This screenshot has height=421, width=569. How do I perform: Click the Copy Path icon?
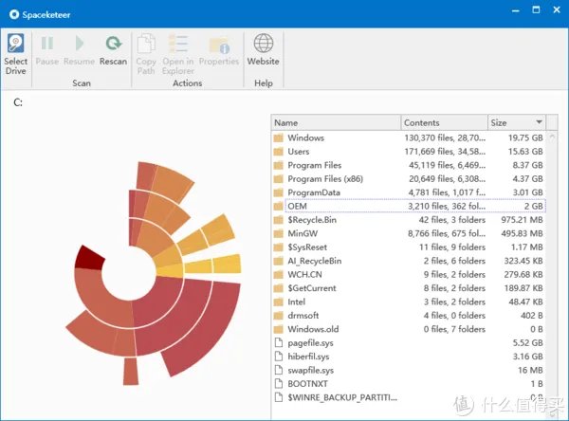[146, 45]
